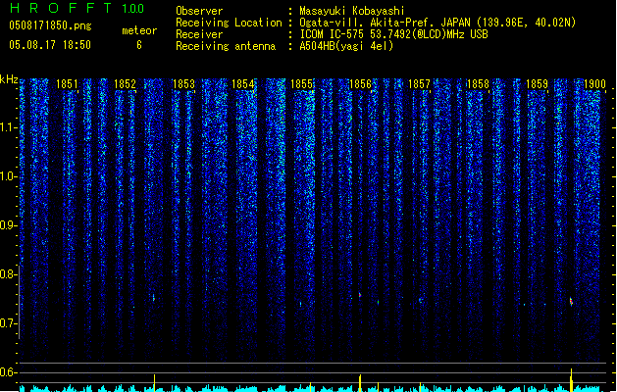617x392 pixels.
Task: Click the Receiving antenna label
Action: click(226, 46)
